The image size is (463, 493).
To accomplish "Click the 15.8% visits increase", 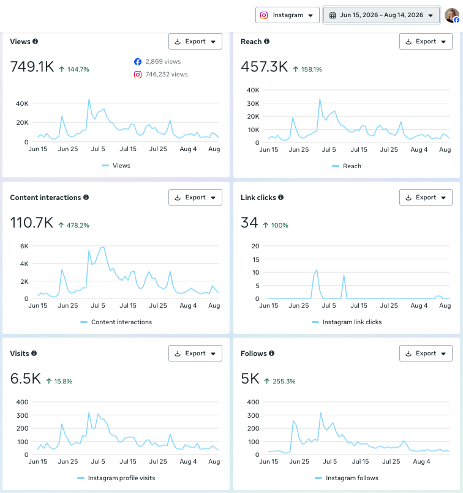I will (x=59, y=381).
